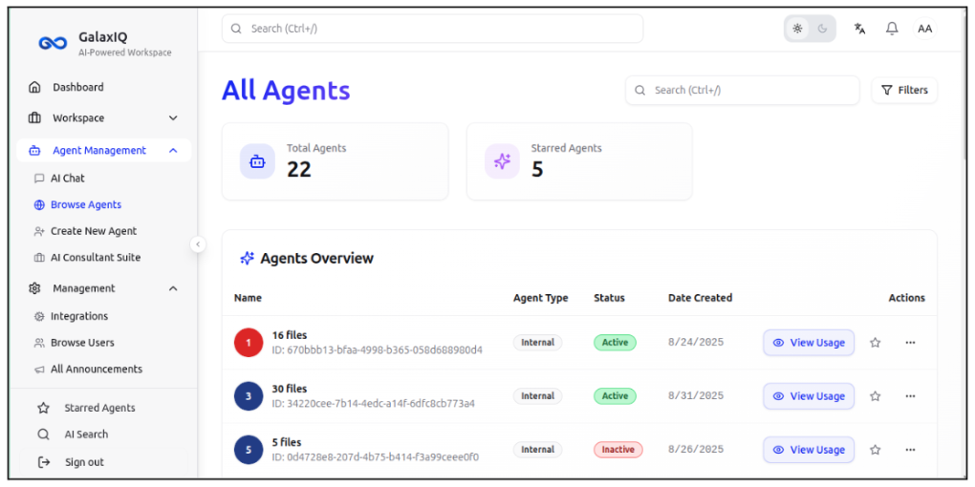Click the AI Search magnifier icon
Viewport: 975px width, 487px height.
point(44,434)
